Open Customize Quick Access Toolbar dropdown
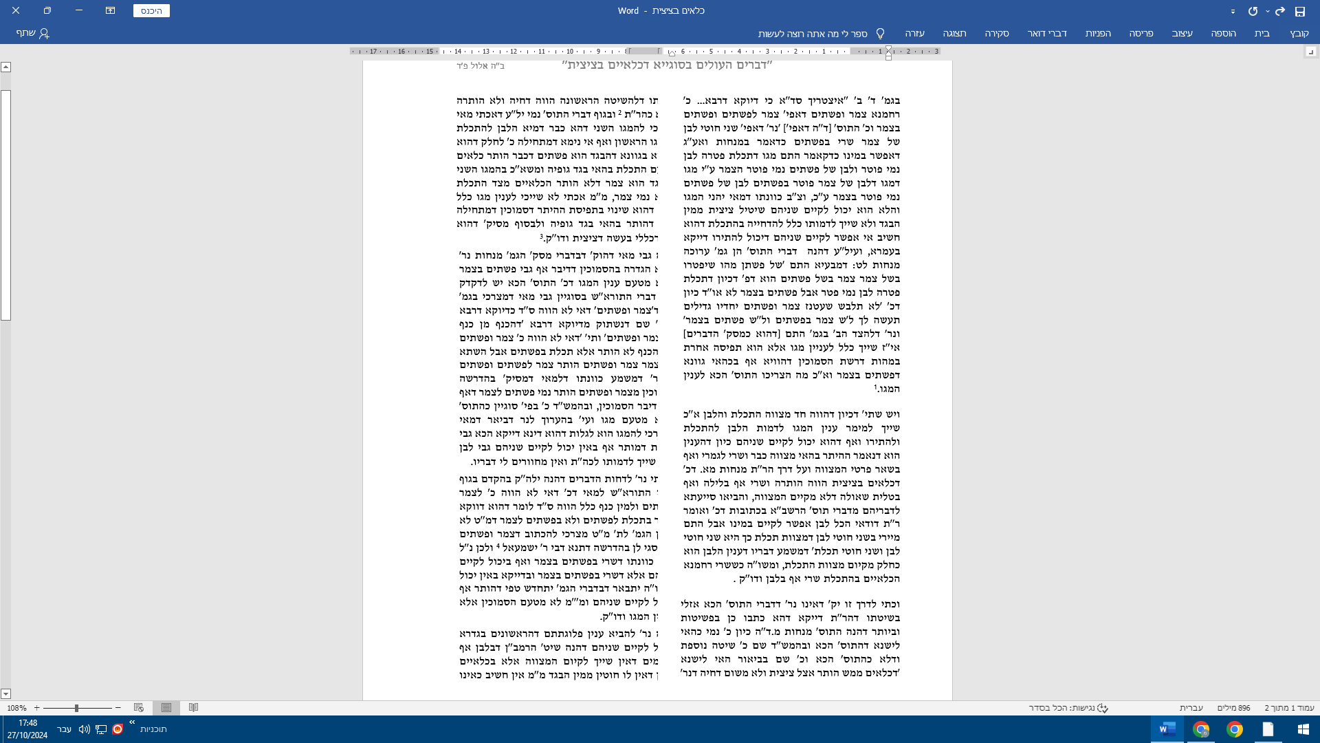The height and width of the screenshot is (743, 1320). pos(1233,11)
